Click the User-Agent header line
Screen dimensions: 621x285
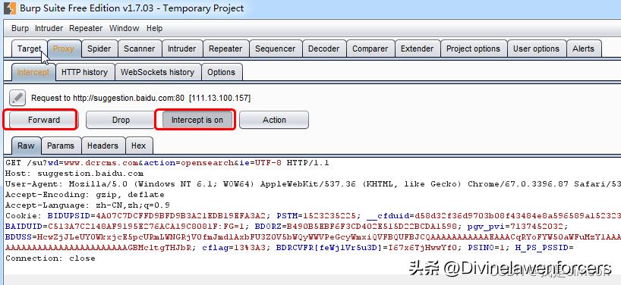[x=313, y=184]
